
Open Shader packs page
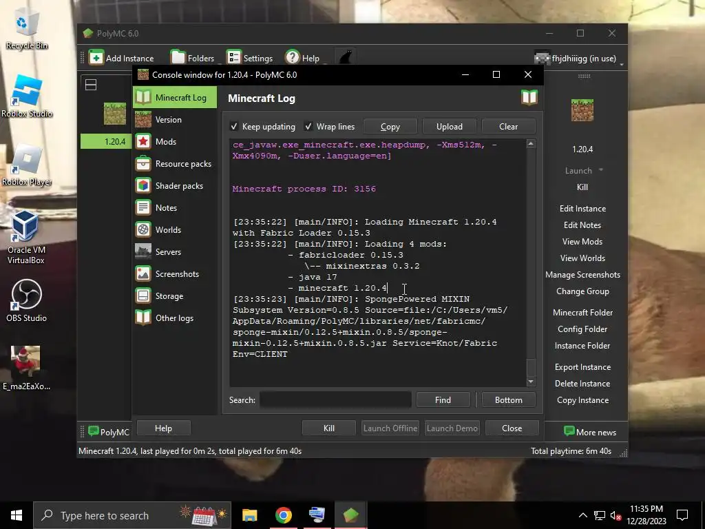click(x=174, y=186)
